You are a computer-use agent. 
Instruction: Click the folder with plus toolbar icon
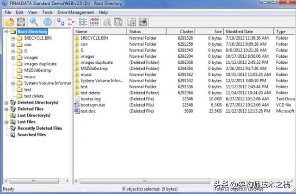(x=132, y=22)
